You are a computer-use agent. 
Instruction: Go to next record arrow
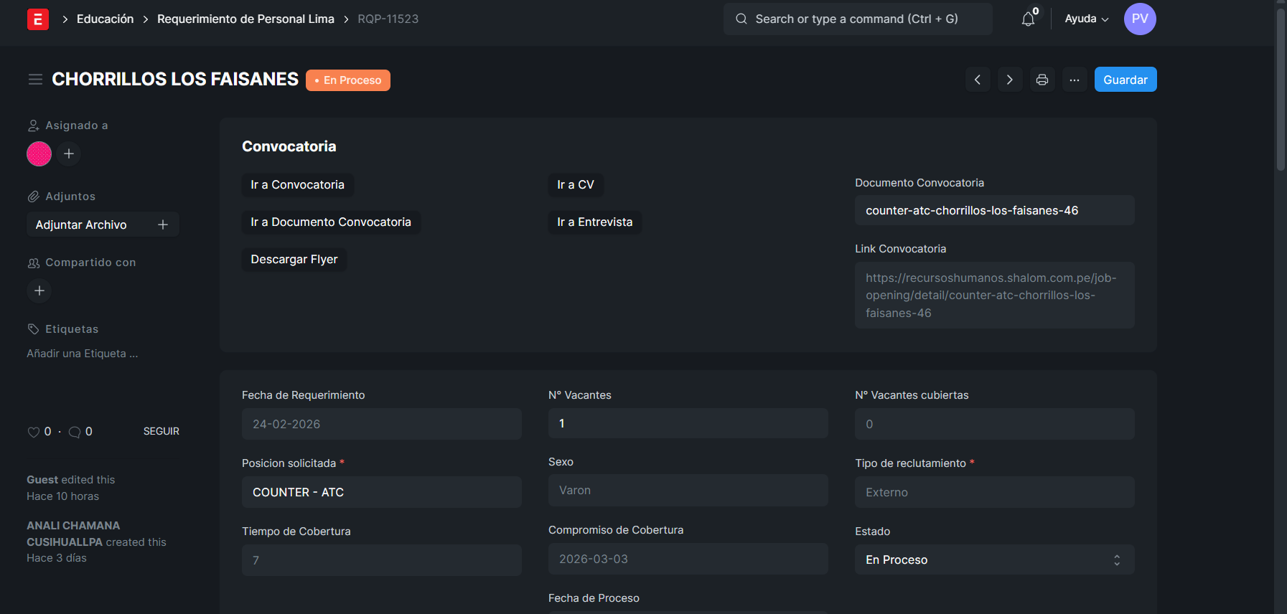1009,80
